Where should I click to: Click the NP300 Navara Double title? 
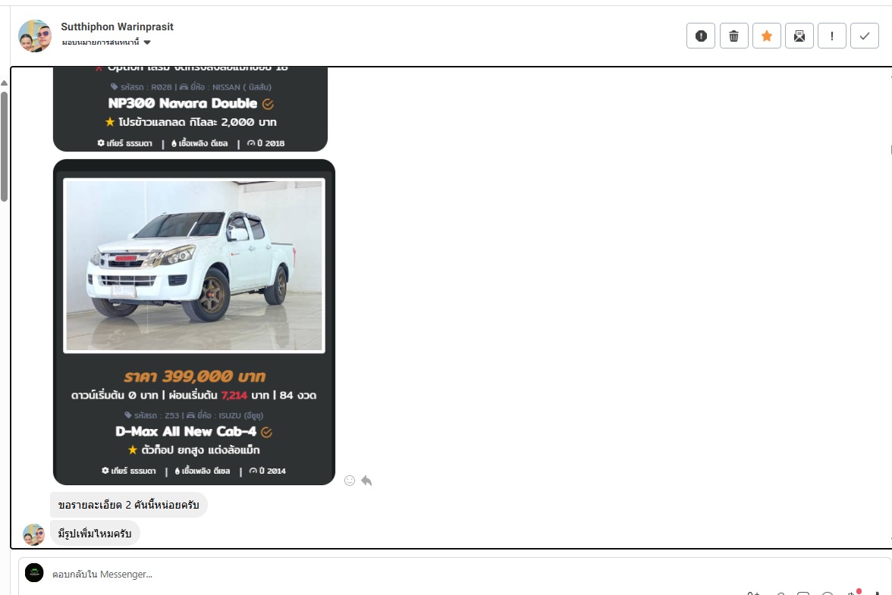click(x=183, y=103)
